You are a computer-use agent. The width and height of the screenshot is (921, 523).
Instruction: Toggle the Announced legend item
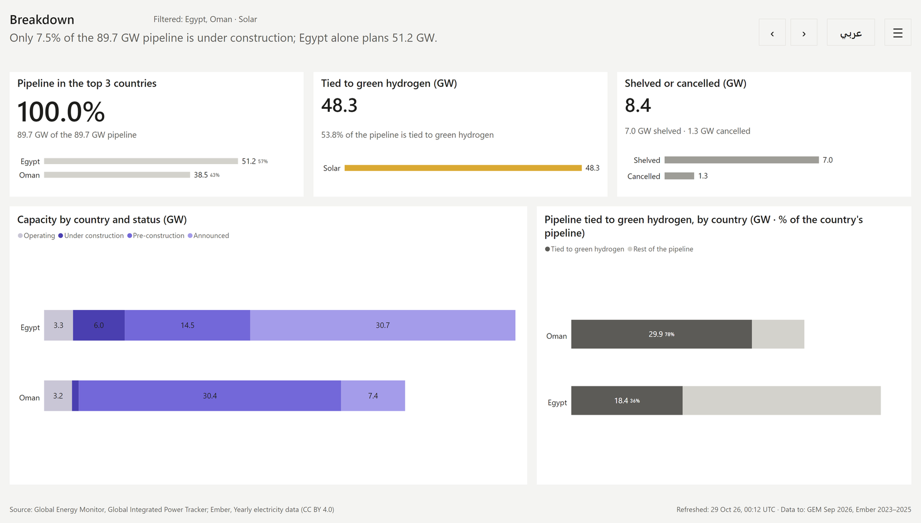click(x=208, y=236)
